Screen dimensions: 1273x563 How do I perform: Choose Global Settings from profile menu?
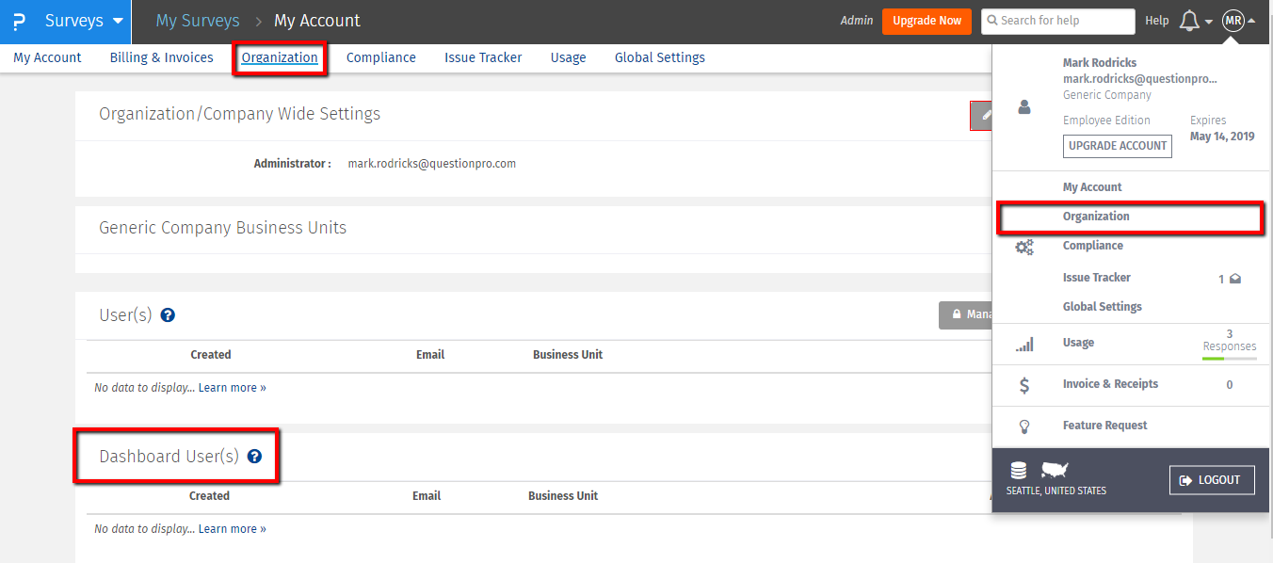coord(1102,307)
